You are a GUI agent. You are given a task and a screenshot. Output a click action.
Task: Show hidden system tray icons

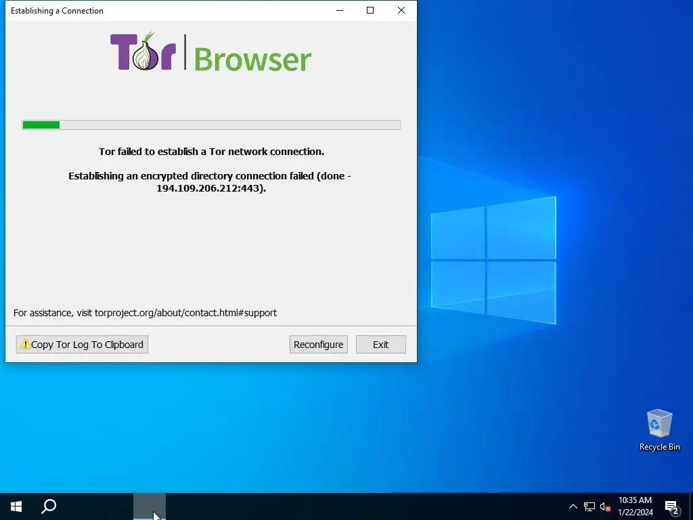573,506
